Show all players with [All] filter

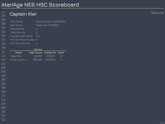[x=3, y=12]
